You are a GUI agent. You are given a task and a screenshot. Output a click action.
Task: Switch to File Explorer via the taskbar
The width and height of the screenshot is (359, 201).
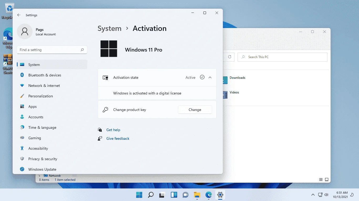click(x=197, y=195)
